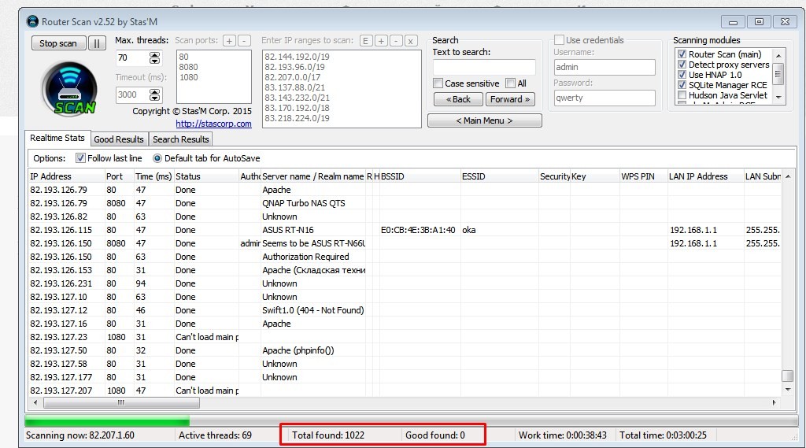Click results table scroll down arrow
The width and height of the screenshot is (806, 448).
coord(787,390)
